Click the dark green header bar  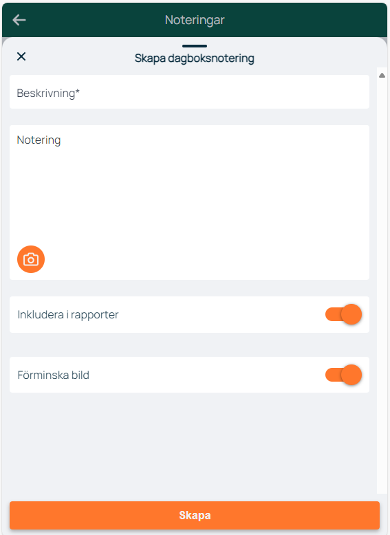[x=195, y=20]
